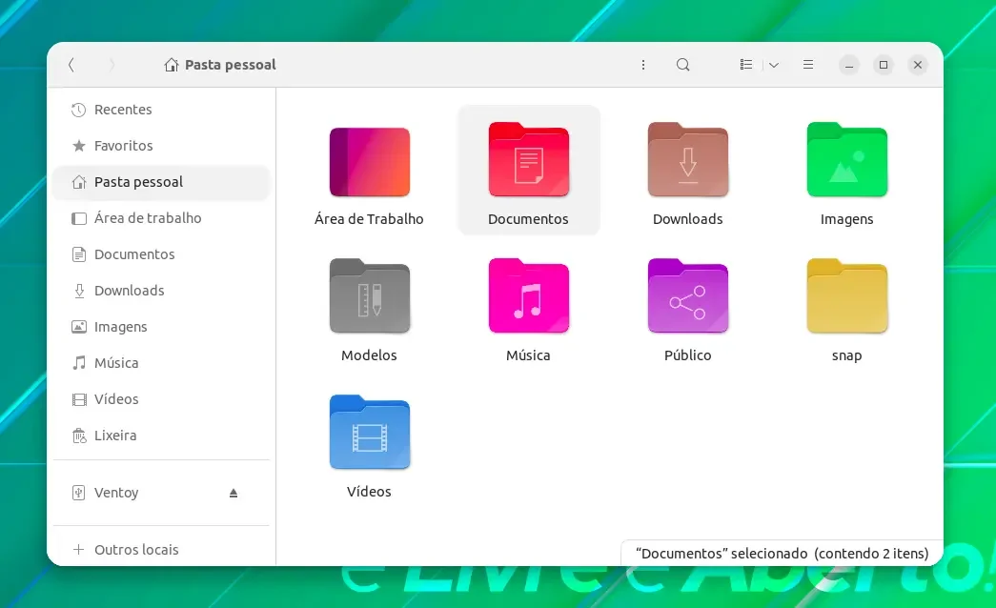This screenshot has height=608, width=996.
Task: Select Pasta pessoal home icon in sidebar
Action: pyautogui.click(x=79, y=182)
